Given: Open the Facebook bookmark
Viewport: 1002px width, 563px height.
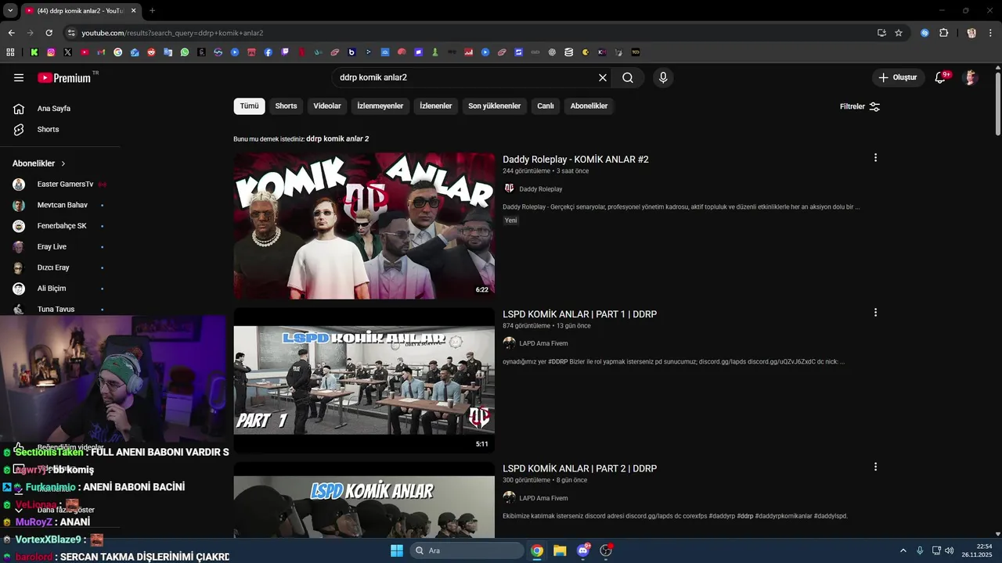Looking at the screenshot, I should pos(269,52).
